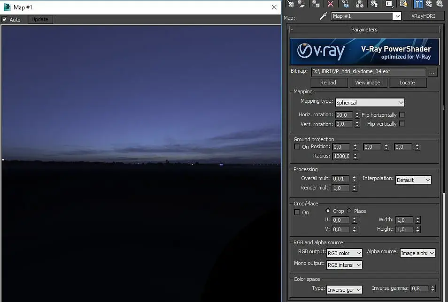Click the Crop Height spinner arrows
Viewport: 448px width, 302px height.
click(418, 229)
